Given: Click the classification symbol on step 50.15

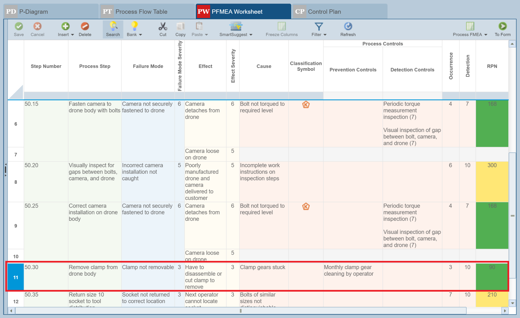Looking at the screenshot, I should tap(306, 105).
